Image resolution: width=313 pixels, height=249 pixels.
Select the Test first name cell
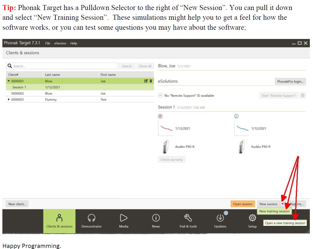click(103, 99)
